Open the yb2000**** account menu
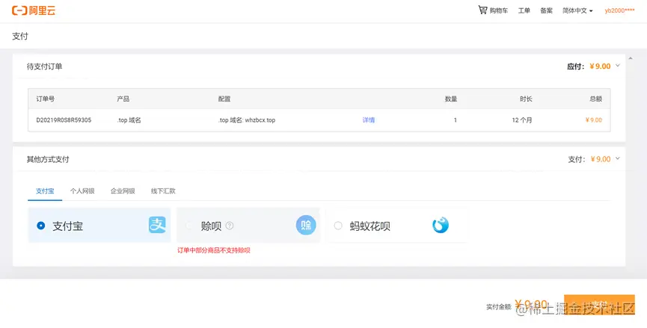647x328 pixels. click(x=620, y=10)
